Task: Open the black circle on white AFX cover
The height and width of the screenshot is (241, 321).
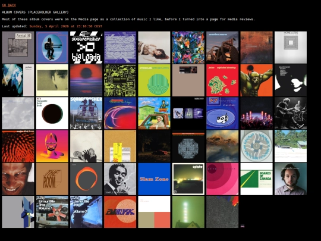Action: (52, 113)
